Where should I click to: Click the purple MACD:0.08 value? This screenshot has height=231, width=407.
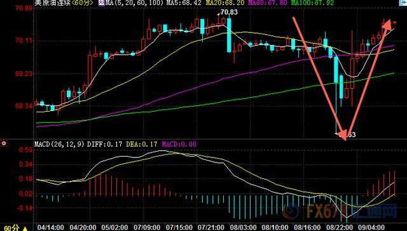point(179,144)
